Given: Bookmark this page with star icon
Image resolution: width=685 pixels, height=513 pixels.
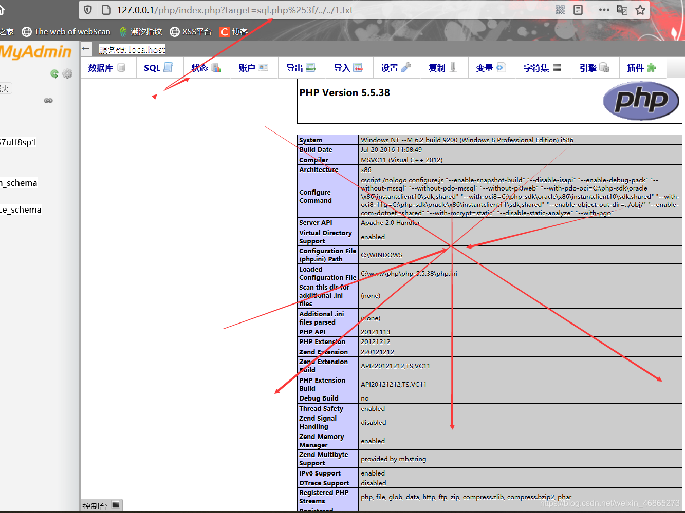Looking at the screenshot, I should [640, 10].
